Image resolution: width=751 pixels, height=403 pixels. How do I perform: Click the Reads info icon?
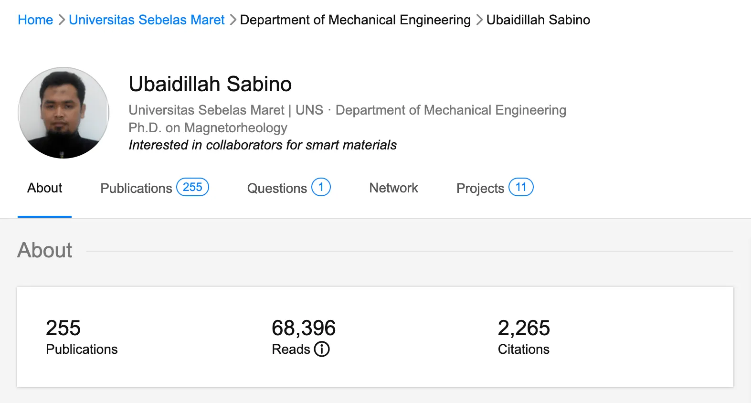click(x=322, y=349)
